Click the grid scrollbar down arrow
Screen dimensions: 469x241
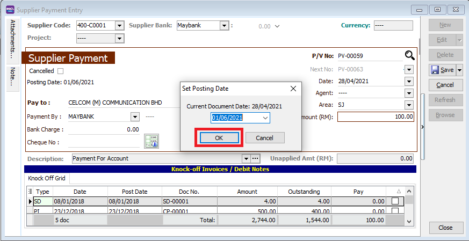point(409,222)
